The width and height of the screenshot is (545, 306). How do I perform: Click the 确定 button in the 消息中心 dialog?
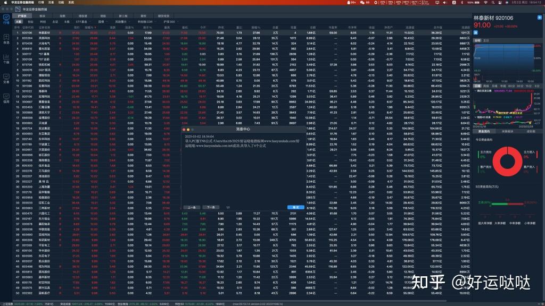[296, 207]
